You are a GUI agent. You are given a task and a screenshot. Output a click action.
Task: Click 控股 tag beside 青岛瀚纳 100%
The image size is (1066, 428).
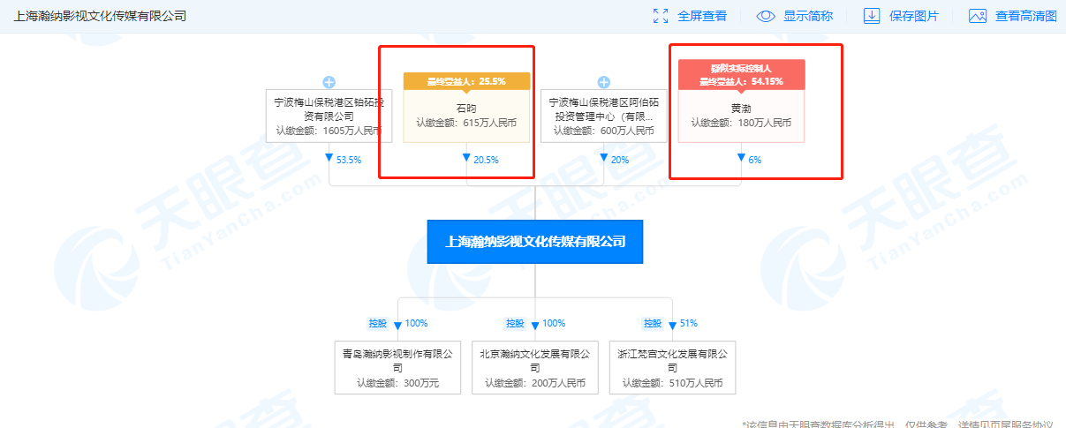pos(378,323)
